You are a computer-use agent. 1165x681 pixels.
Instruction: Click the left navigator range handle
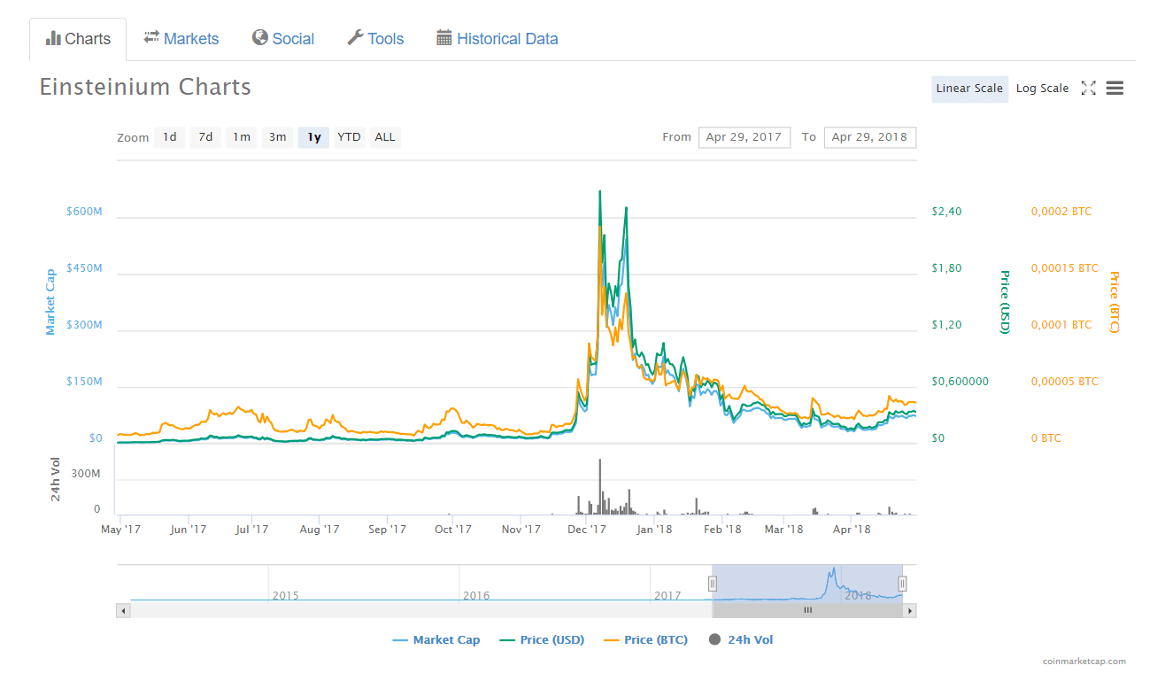(712, 583)
